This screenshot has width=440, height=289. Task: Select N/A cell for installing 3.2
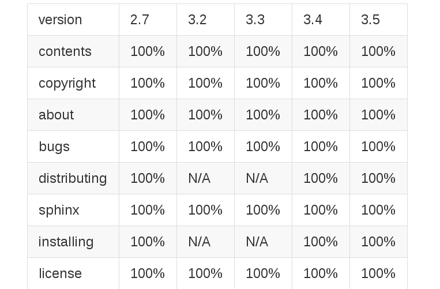[206, 242]
